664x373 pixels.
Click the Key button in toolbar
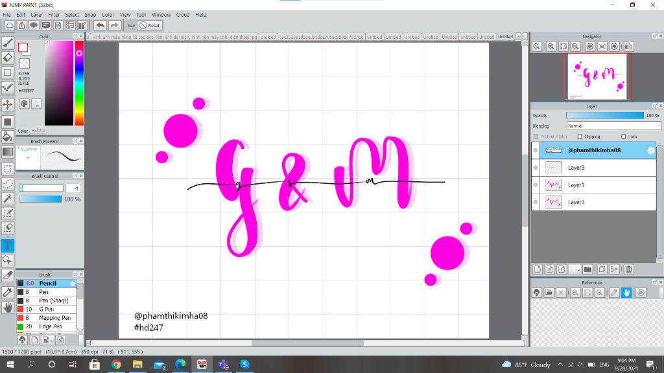[131, 25]
